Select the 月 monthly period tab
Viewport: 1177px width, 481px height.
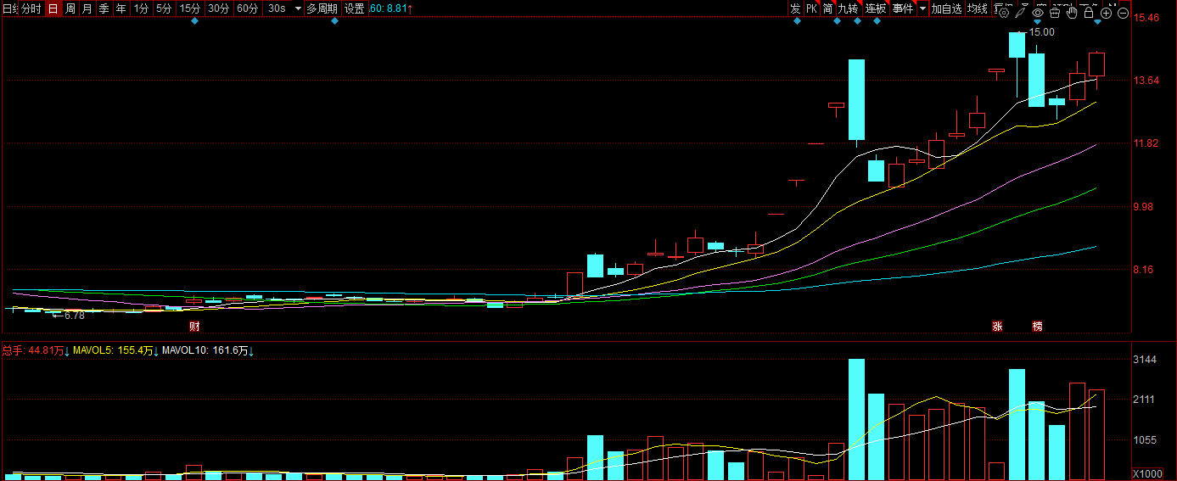pos(87,8)
